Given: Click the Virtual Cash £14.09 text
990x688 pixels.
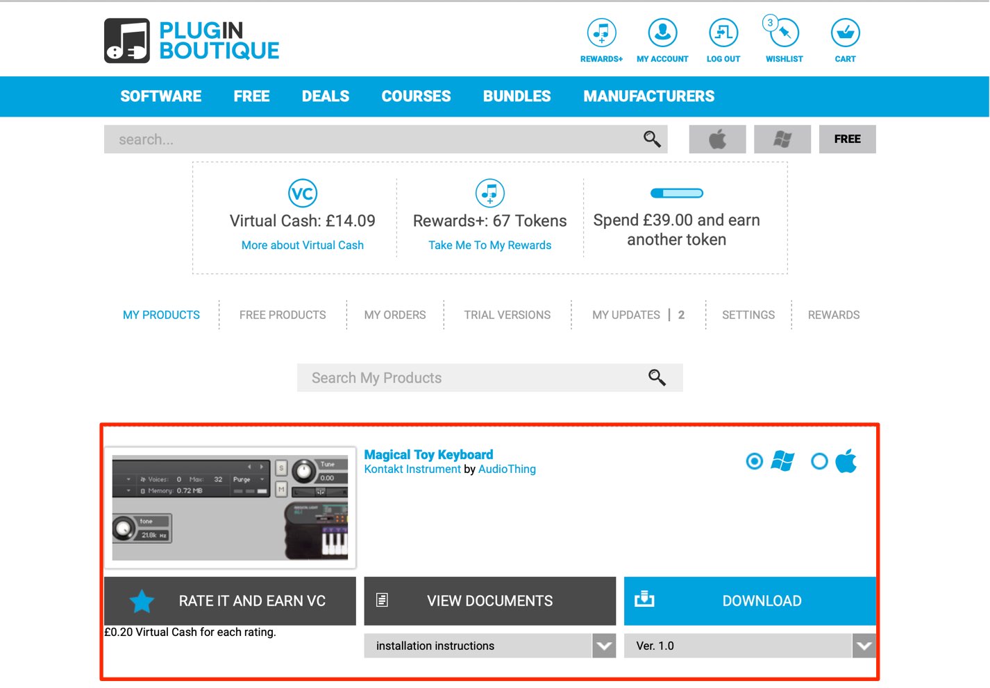Looking at the screenshot, I should pyautogui.click(x=303, y=221).
